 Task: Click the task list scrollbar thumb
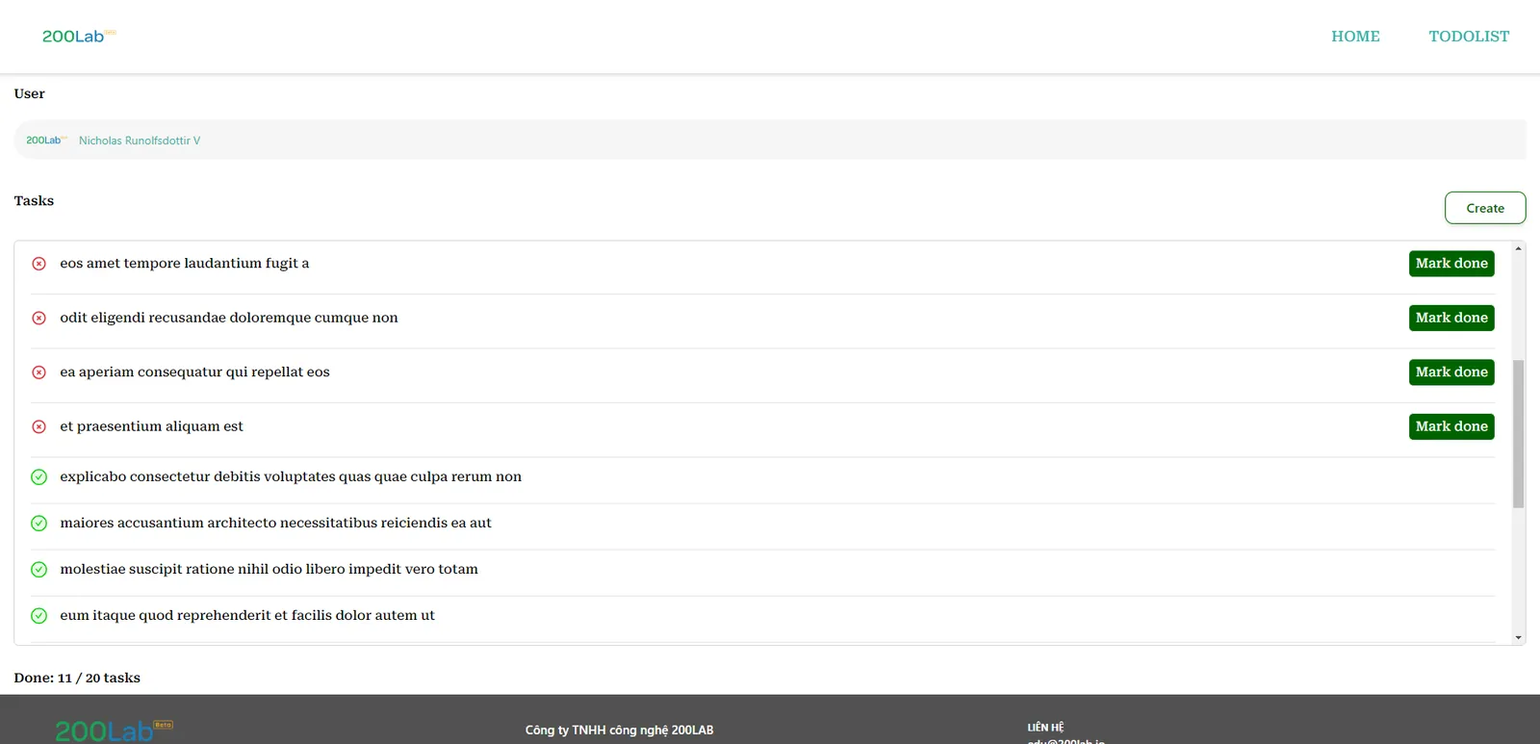pos(1518,434)
